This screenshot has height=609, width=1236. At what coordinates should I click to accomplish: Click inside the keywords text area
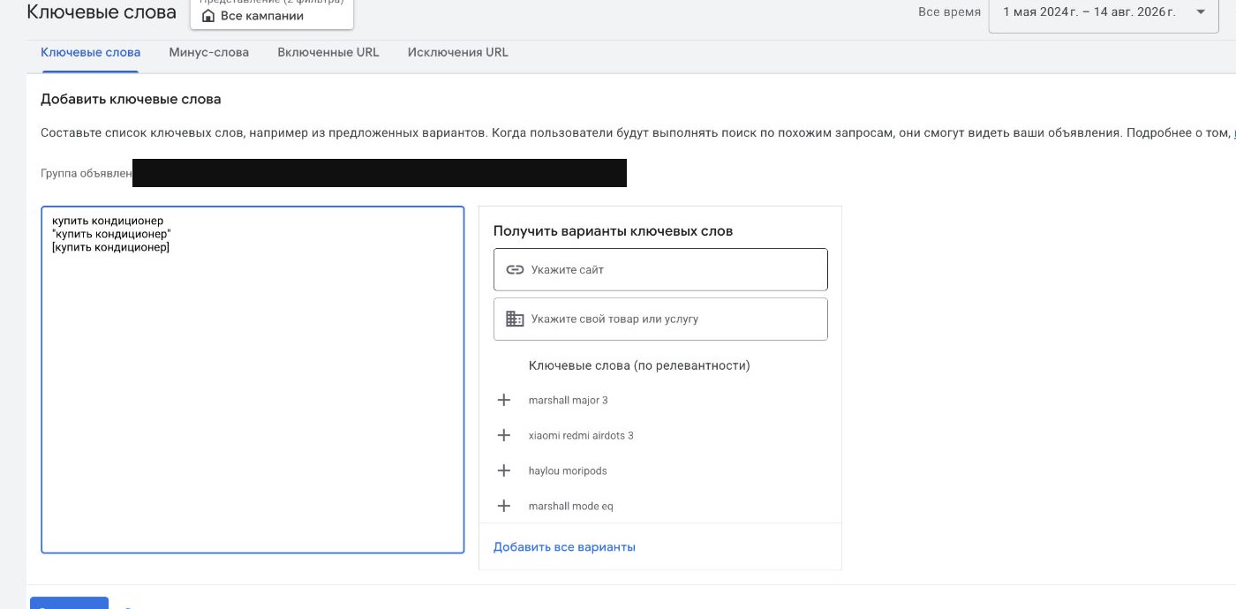[x=252, y=380]
